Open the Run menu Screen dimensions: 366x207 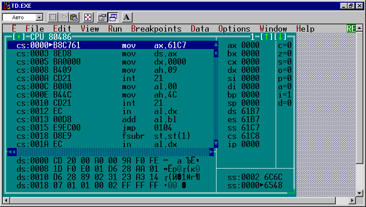pyautogui.click(x=115, y=29)
